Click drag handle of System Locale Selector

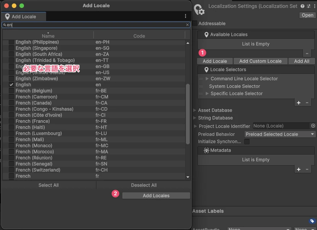pyautogui.click(x=201, y=86)
